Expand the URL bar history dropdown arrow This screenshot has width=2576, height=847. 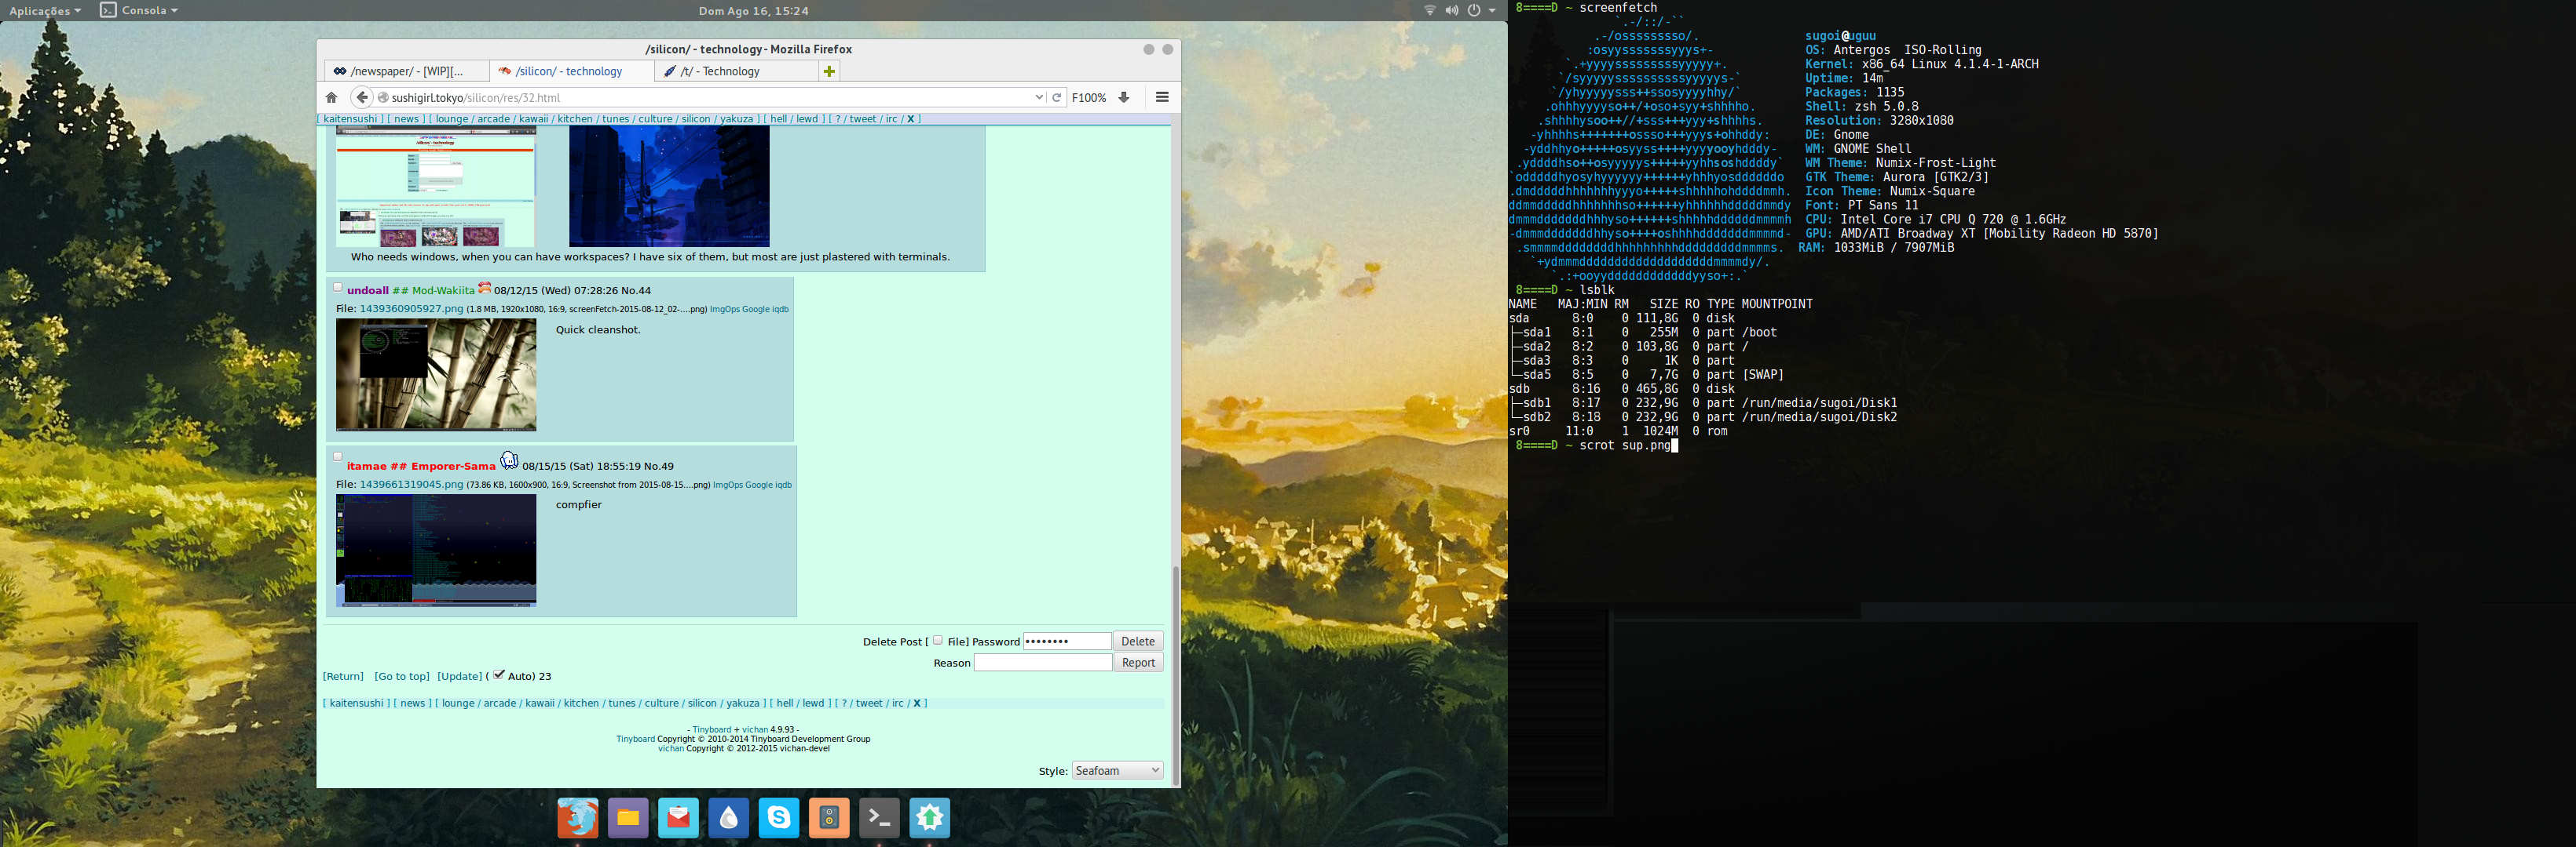pyautogui.click(x=1039, y=98)
